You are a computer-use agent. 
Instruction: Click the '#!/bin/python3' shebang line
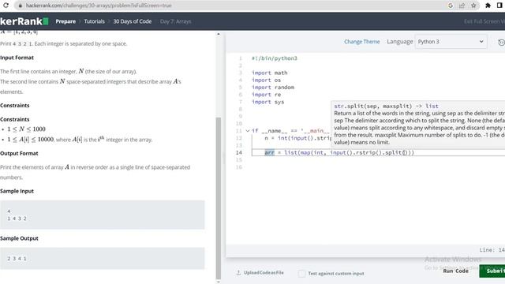click(275, 58)
